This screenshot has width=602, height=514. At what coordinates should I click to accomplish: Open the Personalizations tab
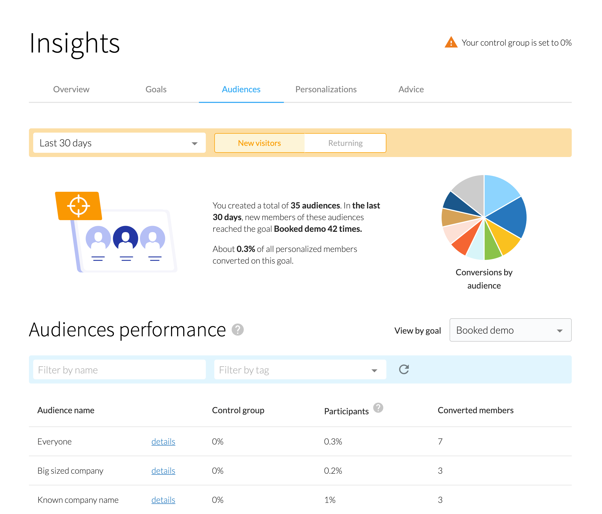[326, 89]
